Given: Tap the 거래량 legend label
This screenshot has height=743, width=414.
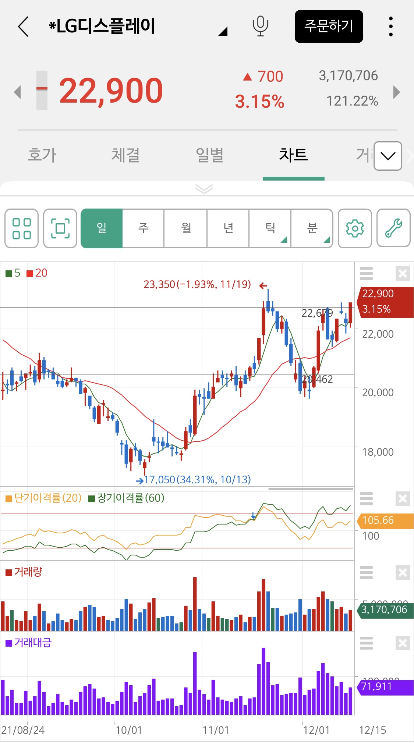Looking at the screenshot, I should point(24,572).
